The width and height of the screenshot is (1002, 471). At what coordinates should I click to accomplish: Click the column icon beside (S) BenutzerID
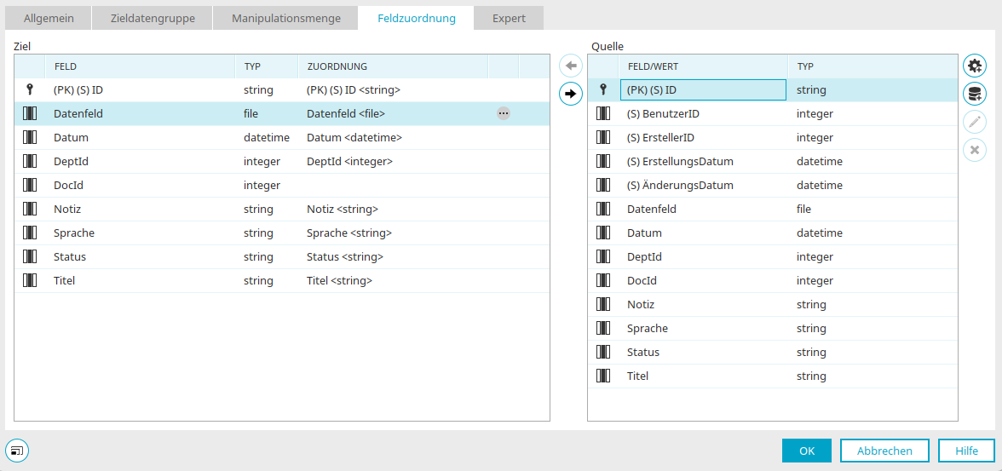click(603, 114)
